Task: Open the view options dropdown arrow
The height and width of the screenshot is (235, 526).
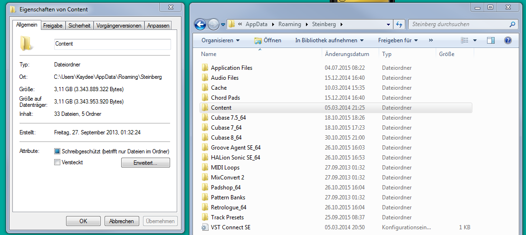Action: (475, 40)
